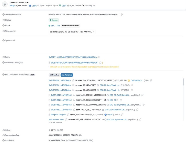The width and height of the screenshot is (186, 142).
Task: Copy the vgUSDC token address
Action: 137,110
